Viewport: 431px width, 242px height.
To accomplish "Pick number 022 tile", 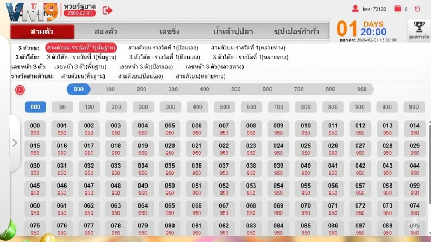I will [224, 149].
